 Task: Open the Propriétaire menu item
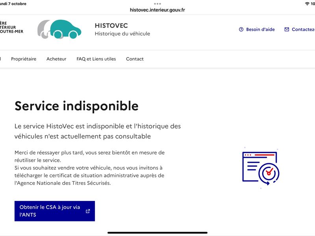(24, 59)
